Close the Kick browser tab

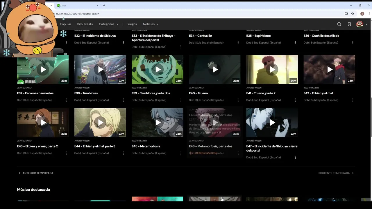click(x=97, y=6)
